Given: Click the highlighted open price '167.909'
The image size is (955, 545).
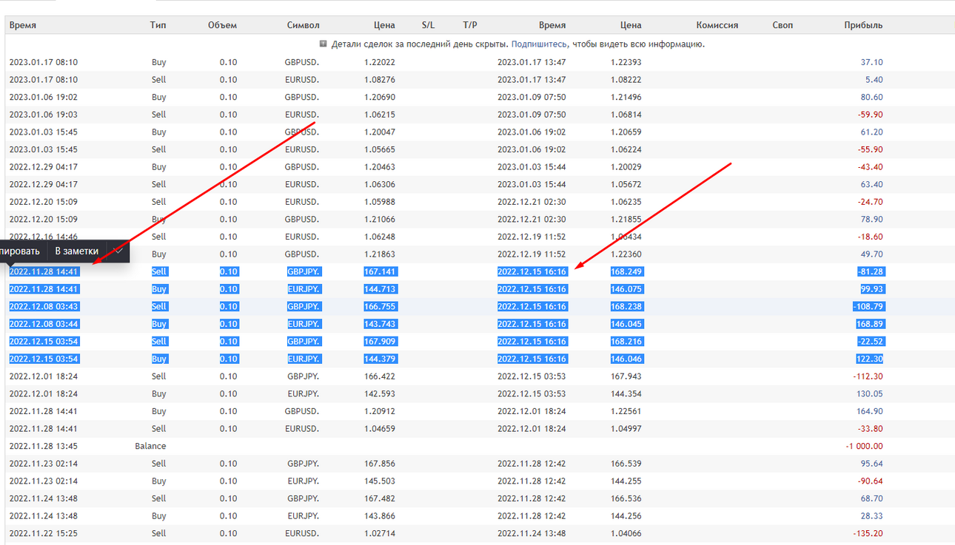Looking at the screenshot, I should 380,342.
